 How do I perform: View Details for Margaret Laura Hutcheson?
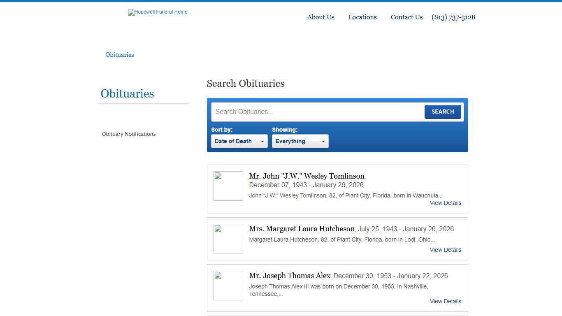tap(445, 250)
